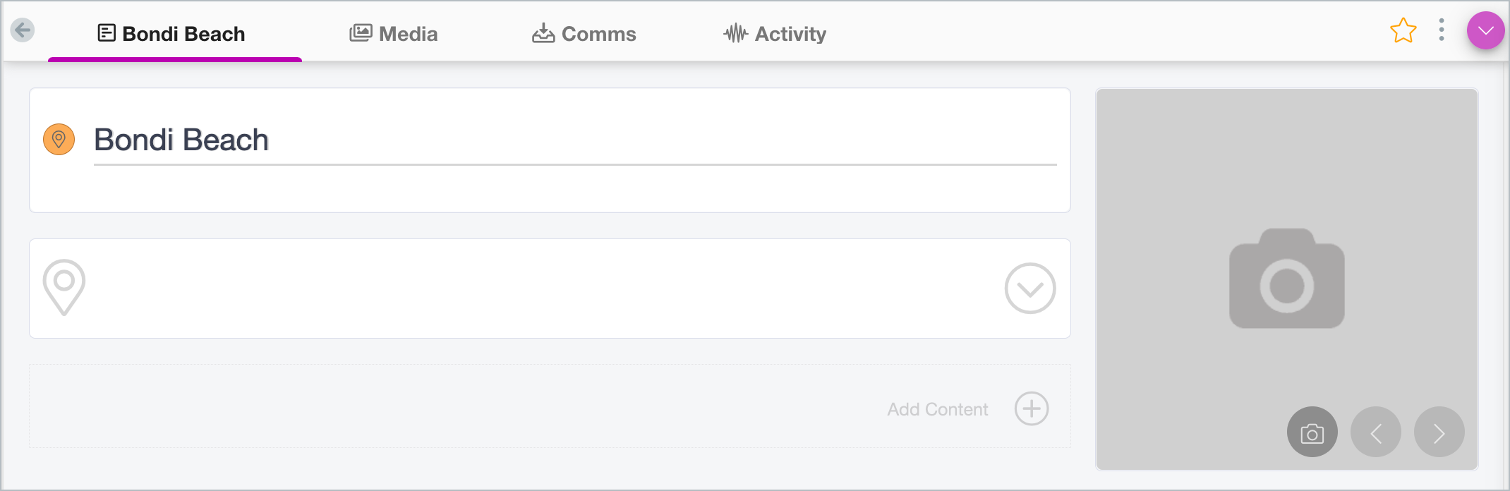Open the Comms tab
Screen dimensions: 1510x491
point(584,34)
